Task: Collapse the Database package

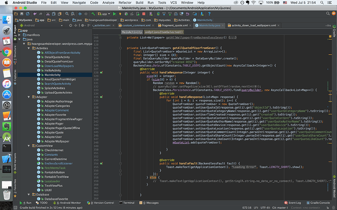Action: 29,194
